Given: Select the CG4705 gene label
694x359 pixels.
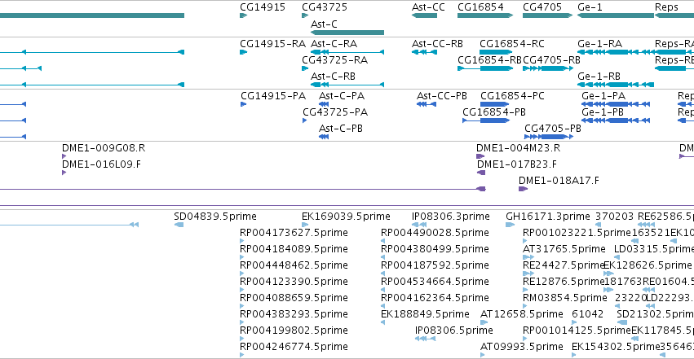Looking at the screenshot, I should coord(542,7).
